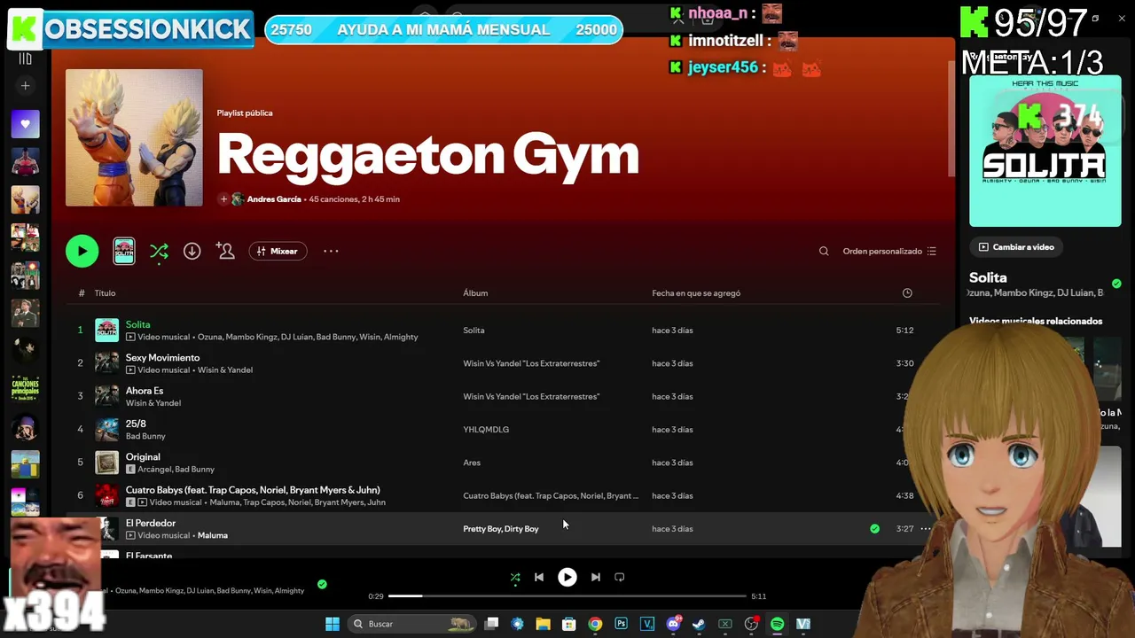Select the Solita track row title
The image size is (1135, 638).
coord(137,324)
